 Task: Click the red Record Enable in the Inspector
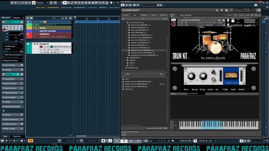(4, 29)
